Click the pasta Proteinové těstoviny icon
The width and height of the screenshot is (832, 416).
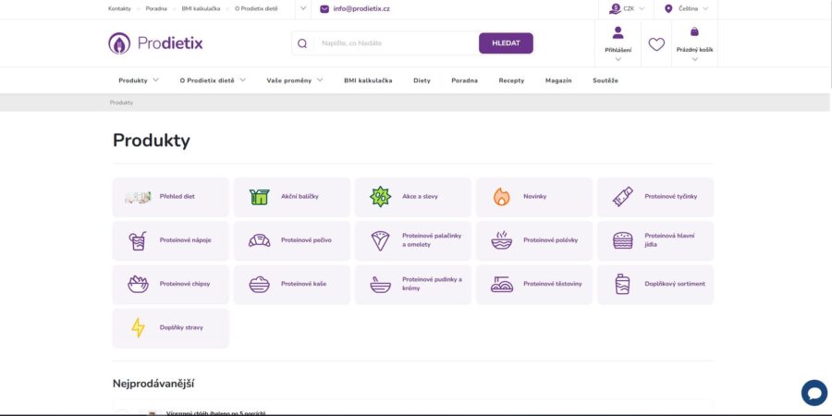pos(501,285)
